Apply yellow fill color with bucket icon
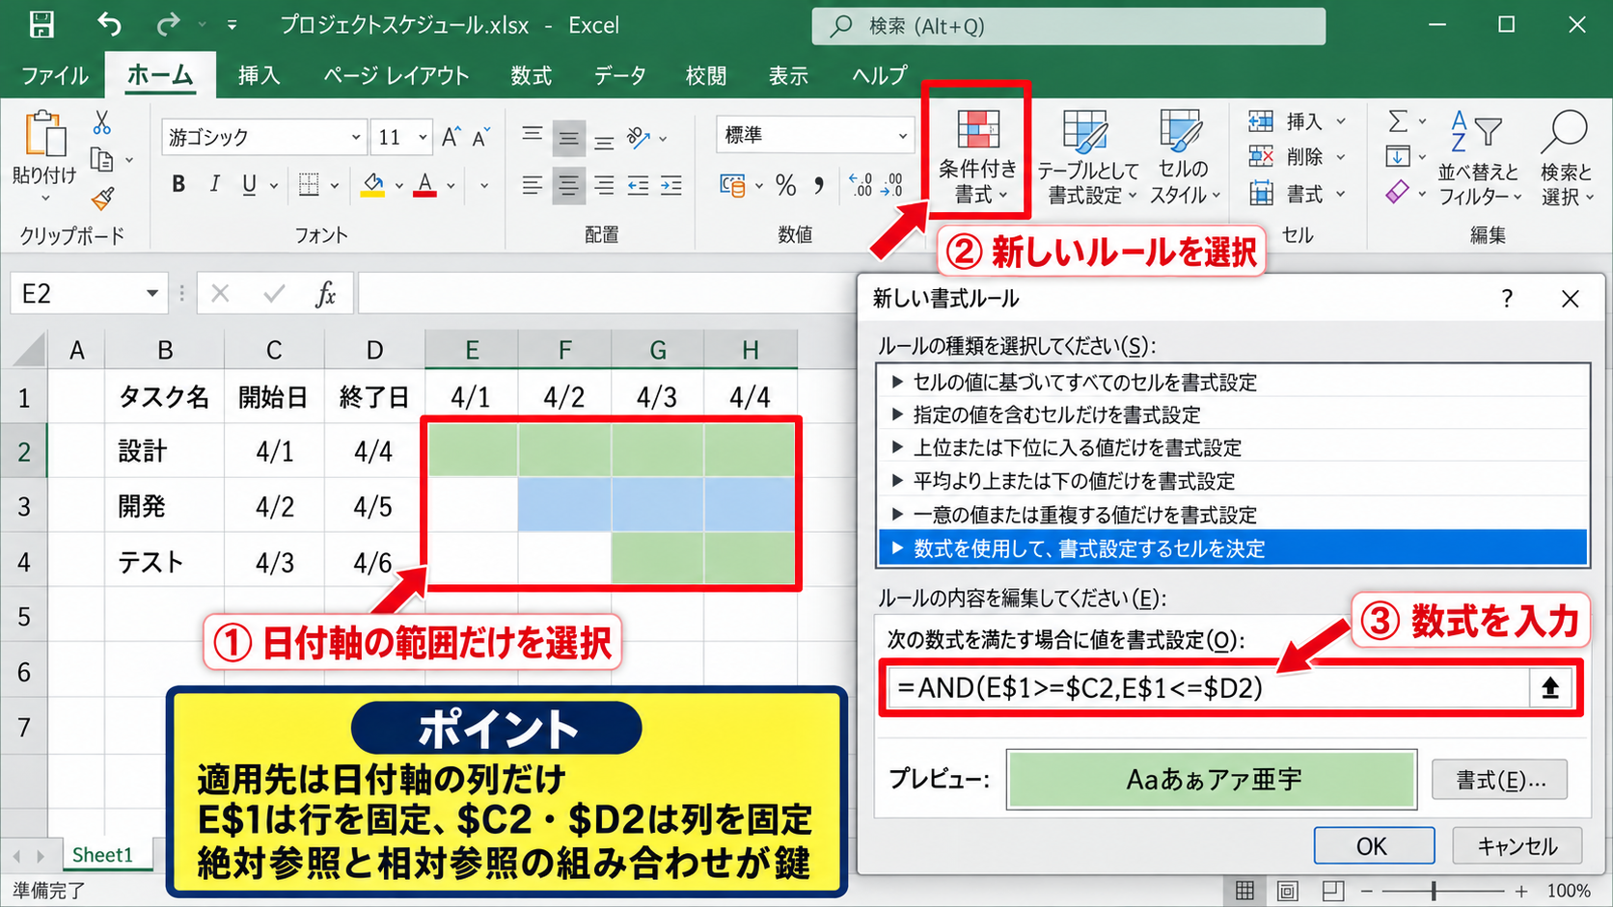The height and width of the screenshot is (907, 1613). pos(373,184)
